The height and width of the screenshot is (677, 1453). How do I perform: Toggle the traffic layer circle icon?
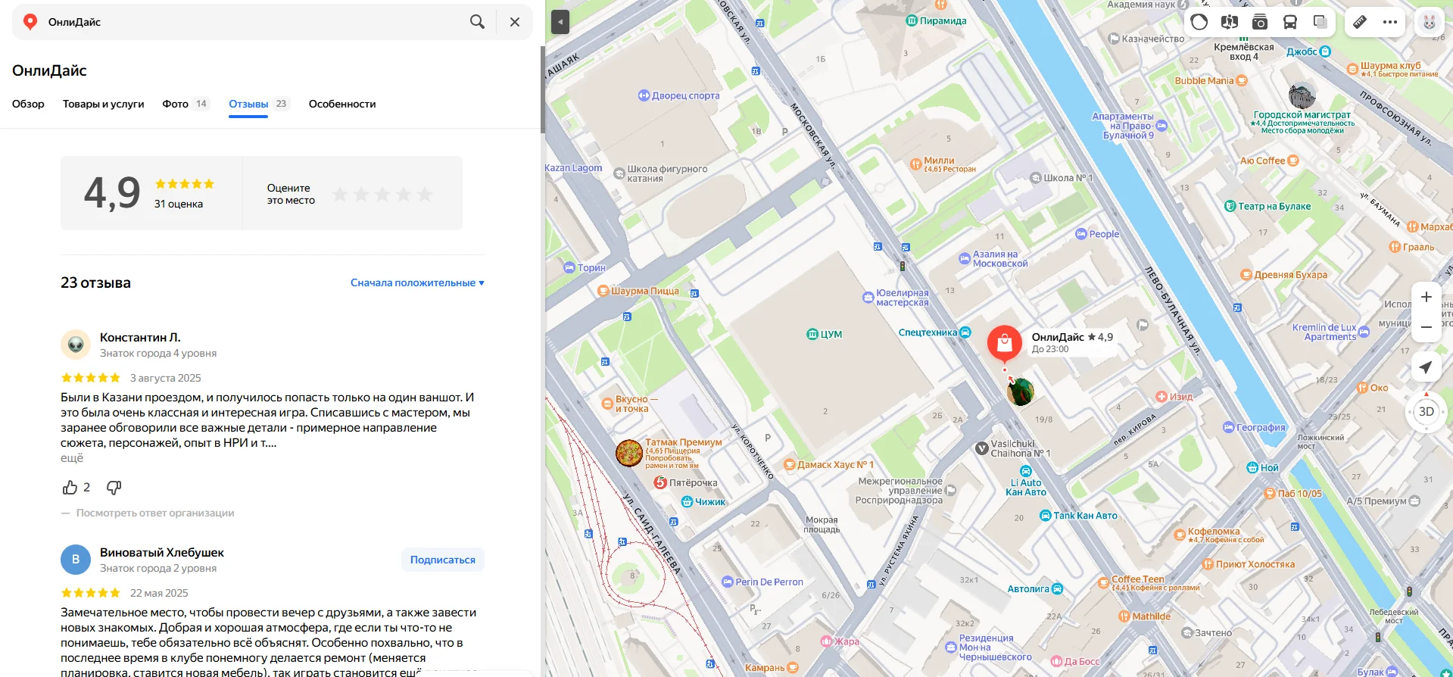point(1199,22)
